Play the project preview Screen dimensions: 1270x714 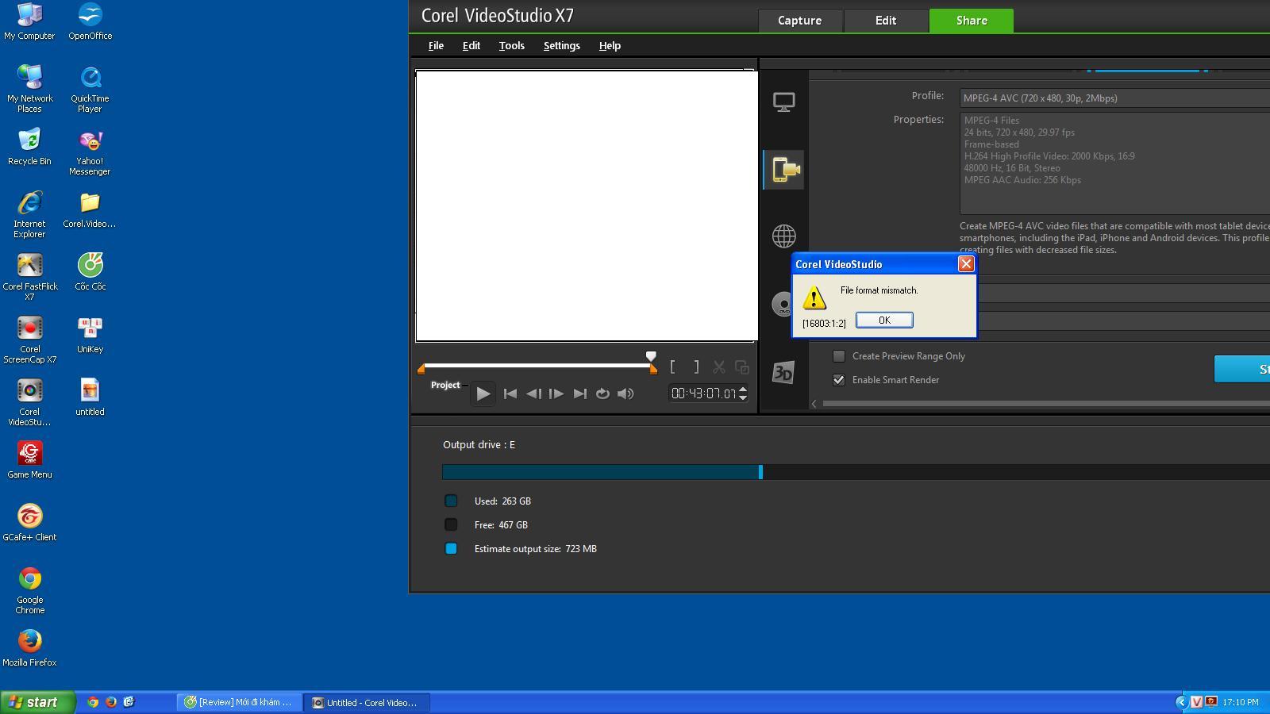click(x=483, y=393)
